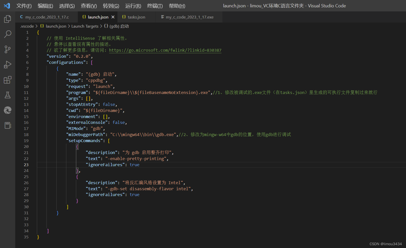Open the 帮助(H) menu
Image resolution: width=406 pixels, height=248 pixels.
click(177, 6)
